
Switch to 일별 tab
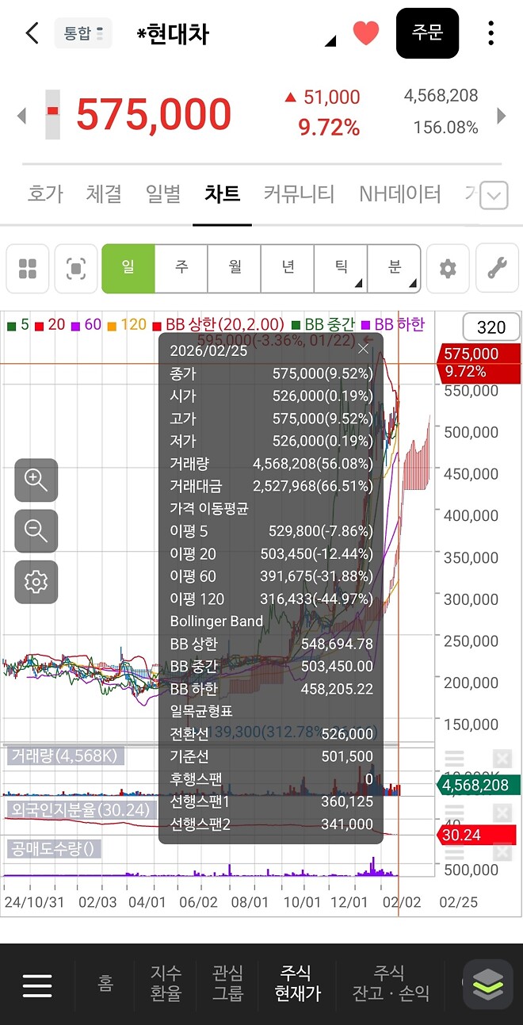[x=163, y=194]
